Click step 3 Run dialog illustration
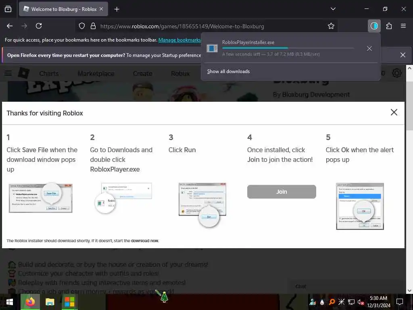413x310 pixels. click(x=202, y=205)
